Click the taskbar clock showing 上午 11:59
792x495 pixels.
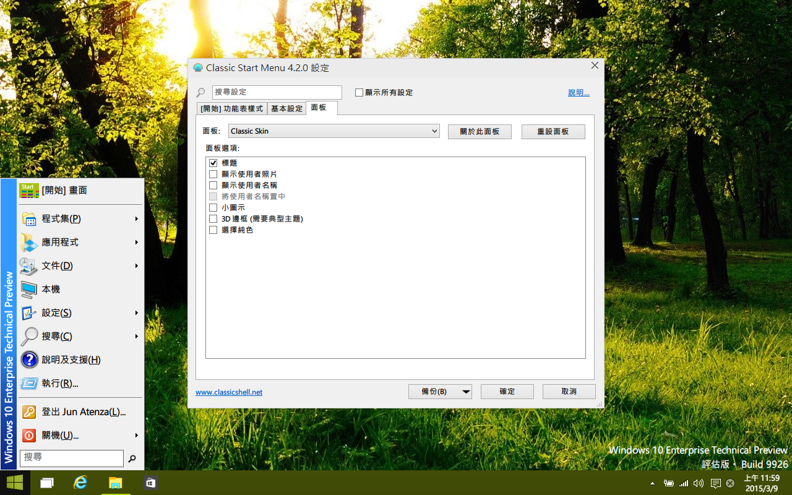pos(761,483)
